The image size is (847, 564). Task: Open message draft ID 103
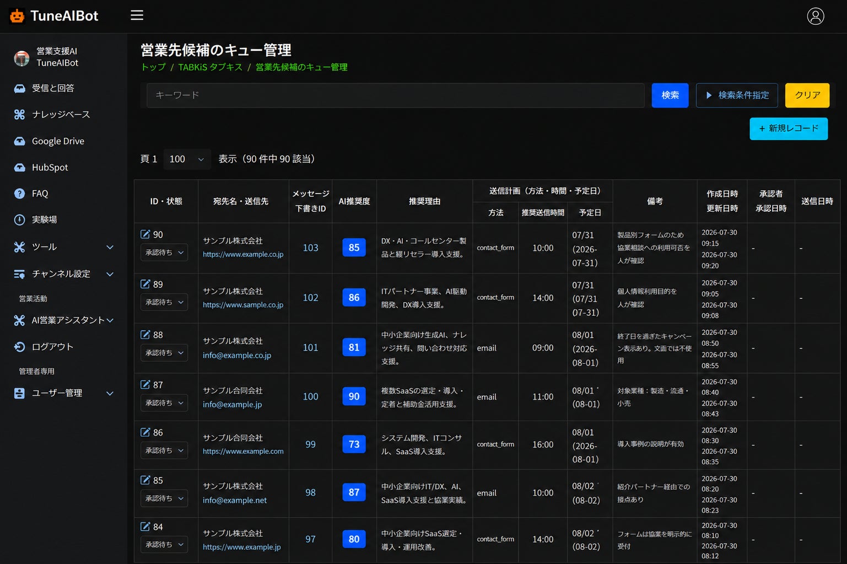coord(310,248)
